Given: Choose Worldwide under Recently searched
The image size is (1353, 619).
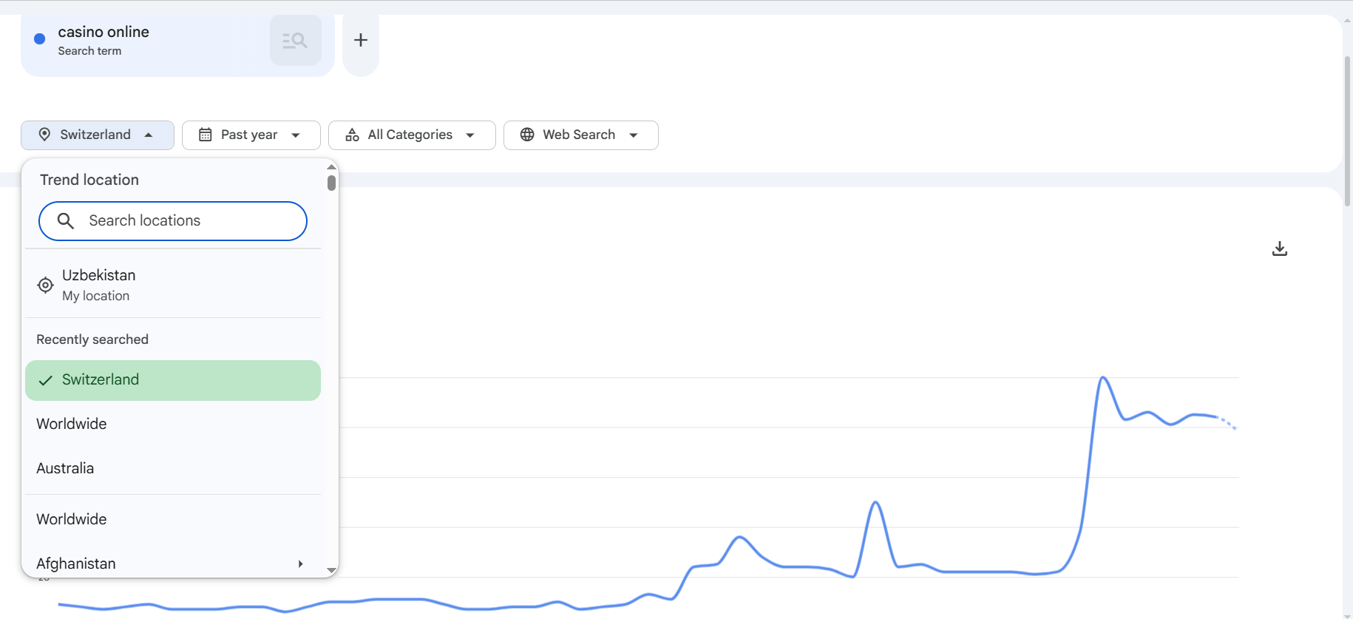Looking at the screenshot, I should point(173,424).
